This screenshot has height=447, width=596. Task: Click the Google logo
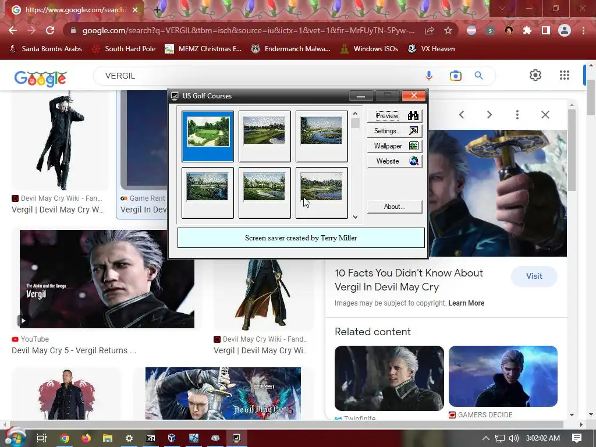(40, 79)
